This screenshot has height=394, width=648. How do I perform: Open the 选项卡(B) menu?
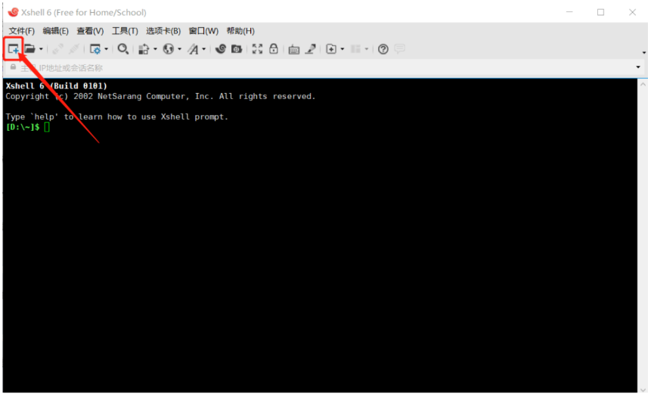point(163,31)
